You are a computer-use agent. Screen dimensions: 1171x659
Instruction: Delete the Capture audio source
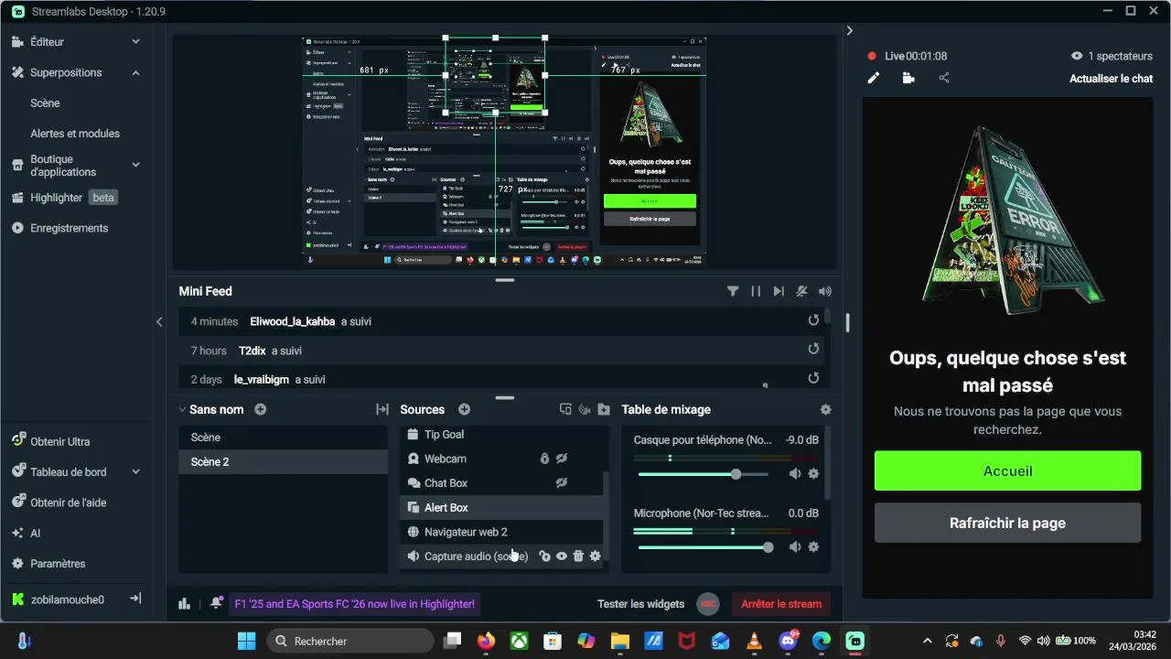578,556
